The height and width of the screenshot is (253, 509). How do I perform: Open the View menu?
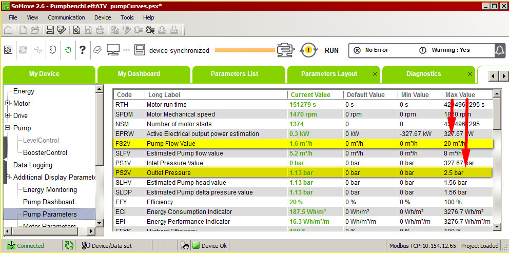pyautogui.click(x=32, y=17)
